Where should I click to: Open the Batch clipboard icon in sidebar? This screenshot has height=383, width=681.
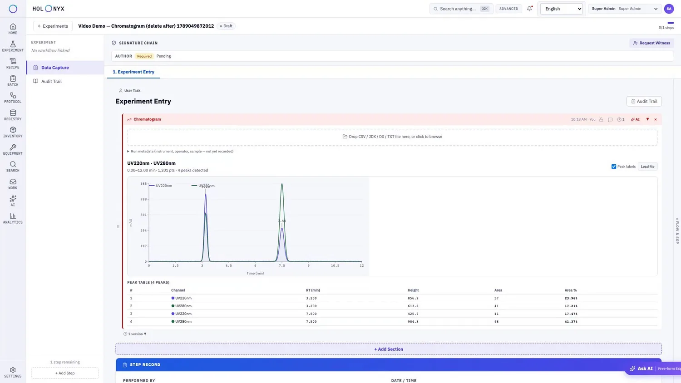coord(13,79)
